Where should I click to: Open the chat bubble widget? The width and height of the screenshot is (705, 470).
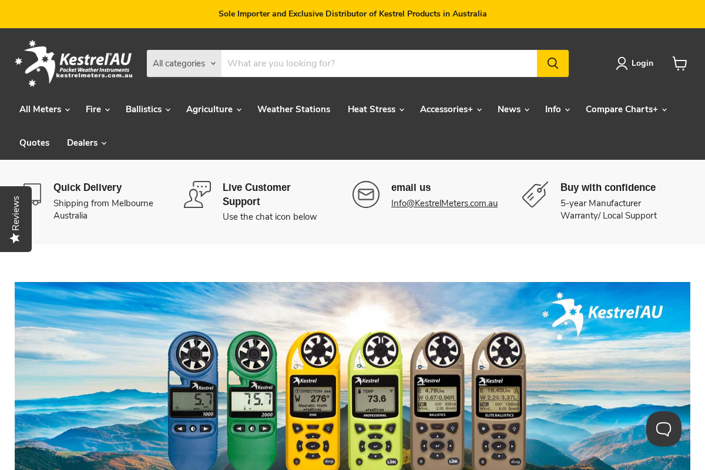point(663,429)
